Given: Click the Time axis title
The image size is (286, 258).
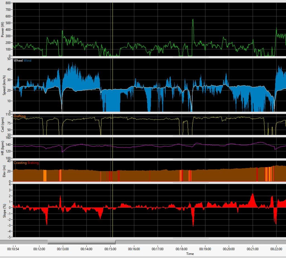Looking at the screenshot, I should [x=190, y=254].
